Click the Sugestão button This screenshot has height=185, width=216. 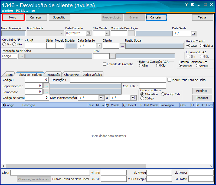point(59,17)
